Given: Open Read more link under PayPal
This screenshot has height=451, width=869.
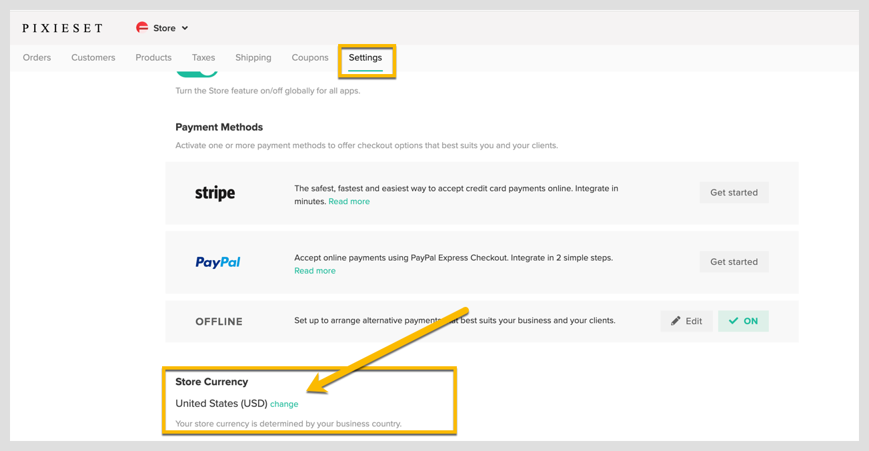Looking at the screenshot, I should [315, 271].
